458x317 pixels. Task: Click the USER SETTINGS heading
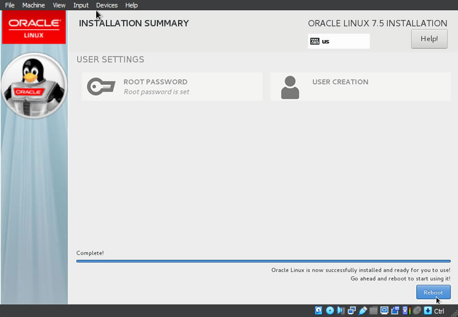(x=110, y=60)
